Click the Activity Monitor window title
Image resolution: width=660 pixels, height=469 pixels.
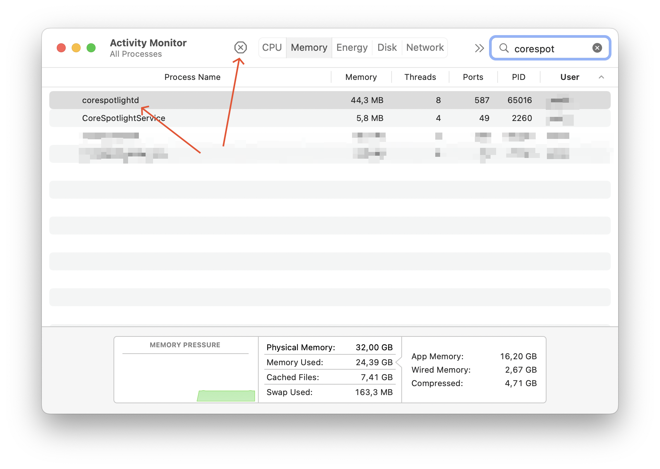coord(148,43)
